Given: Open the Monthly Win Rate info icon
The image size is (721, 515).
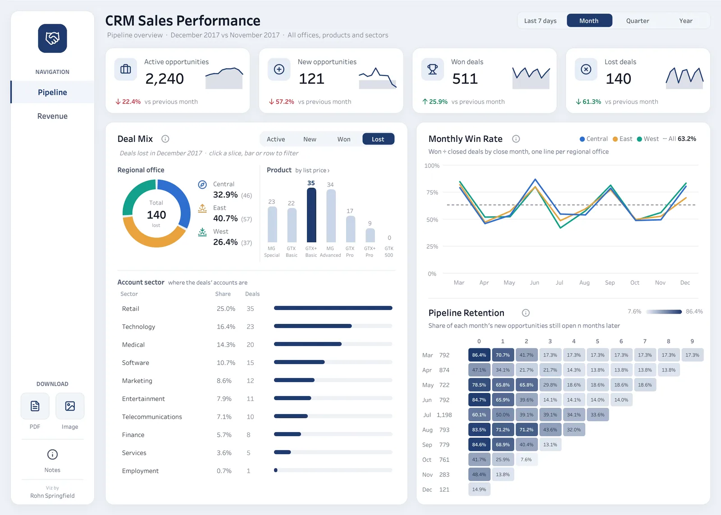Looking at the screenshot, I should [x=516, y=139].
